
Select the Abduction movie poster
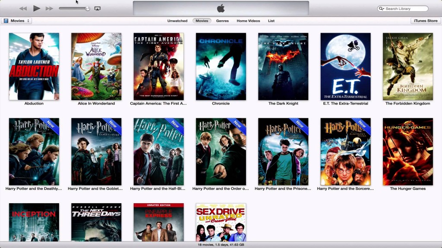point(34,66)
